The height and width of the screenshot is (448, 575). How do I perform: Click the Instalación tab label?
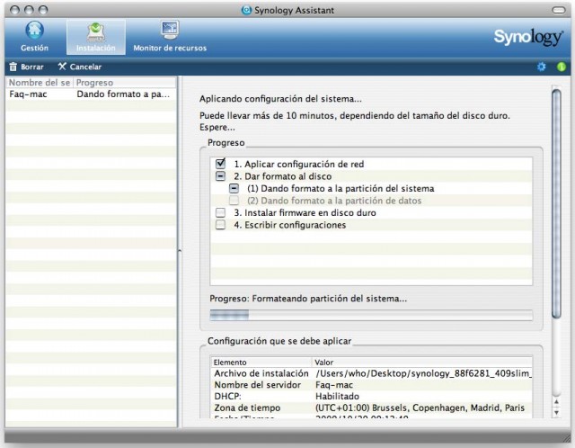[96, 48]
